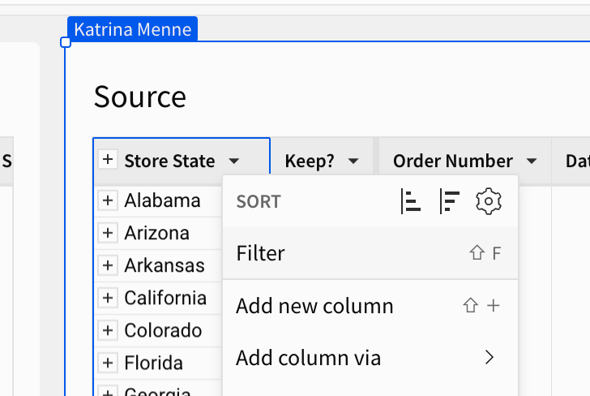Select the Arizona cell
590x396 pixels.
[x=157, y=233]
